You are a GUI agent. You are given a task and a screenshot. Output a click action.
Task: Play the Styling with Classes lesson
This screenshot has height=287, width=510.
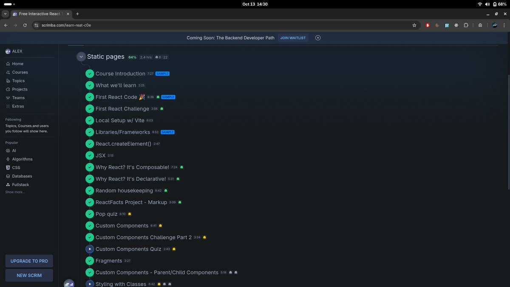[89, 284]
